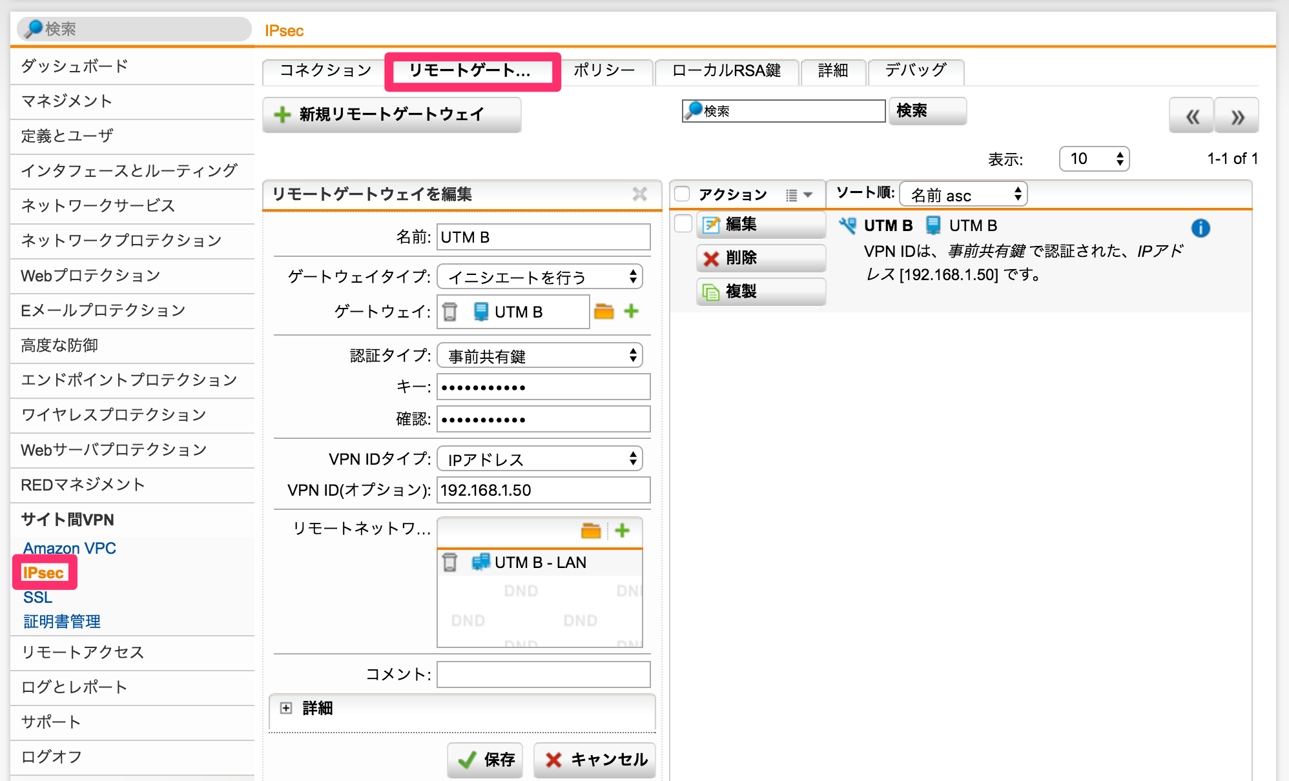Open ネットワークサービス menu

(132, 206)
